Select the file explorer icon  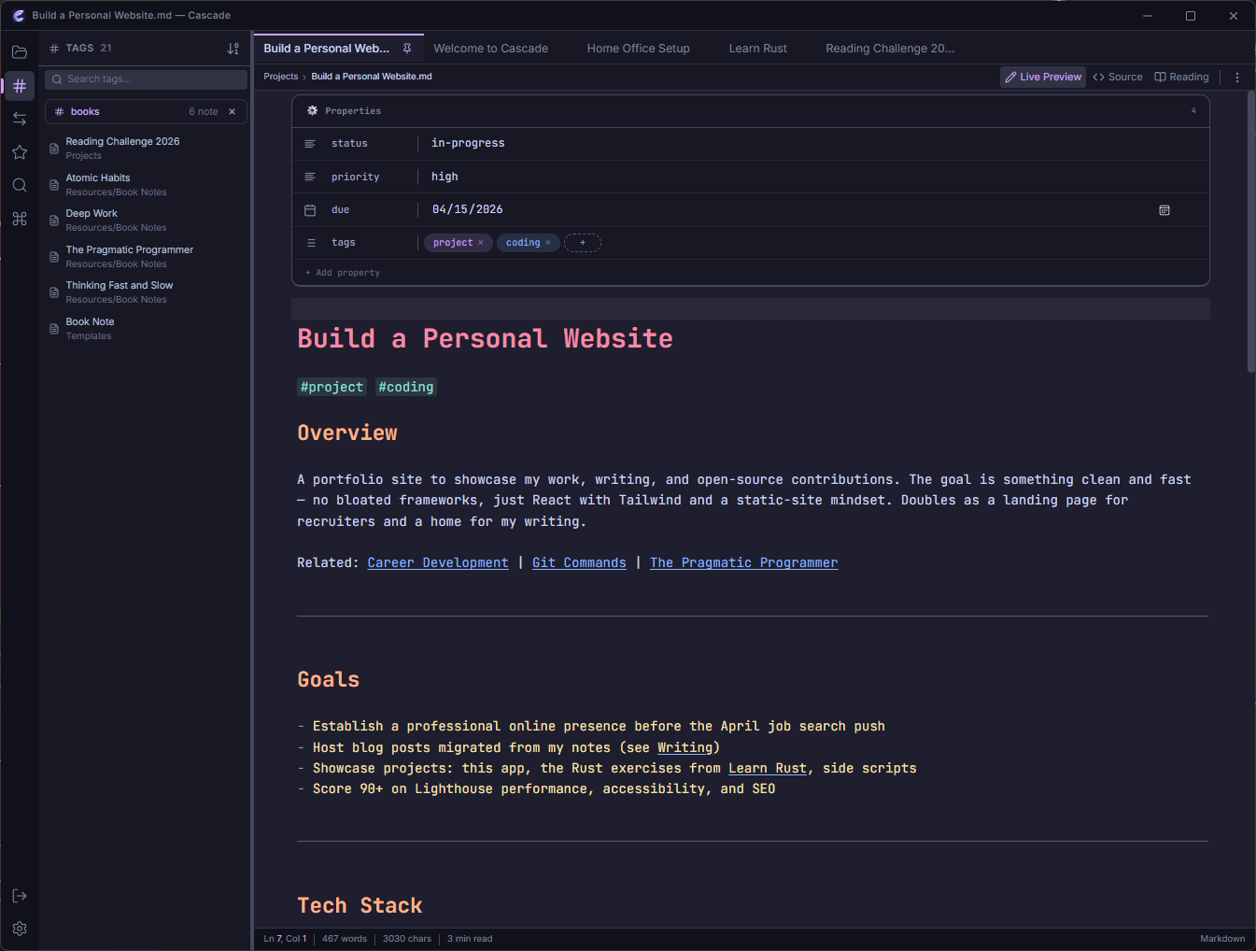pyautogui.click(x=20, y=51)
